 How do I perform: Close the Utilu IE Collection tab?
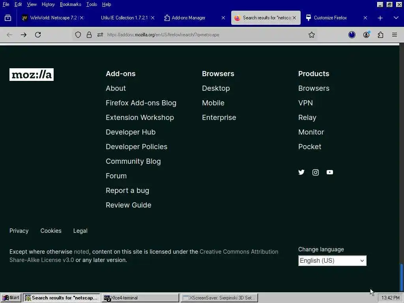153,18
